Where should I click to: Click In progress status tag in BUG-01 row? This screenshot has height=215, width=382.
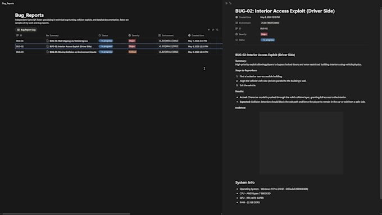[x=106, y=41]
